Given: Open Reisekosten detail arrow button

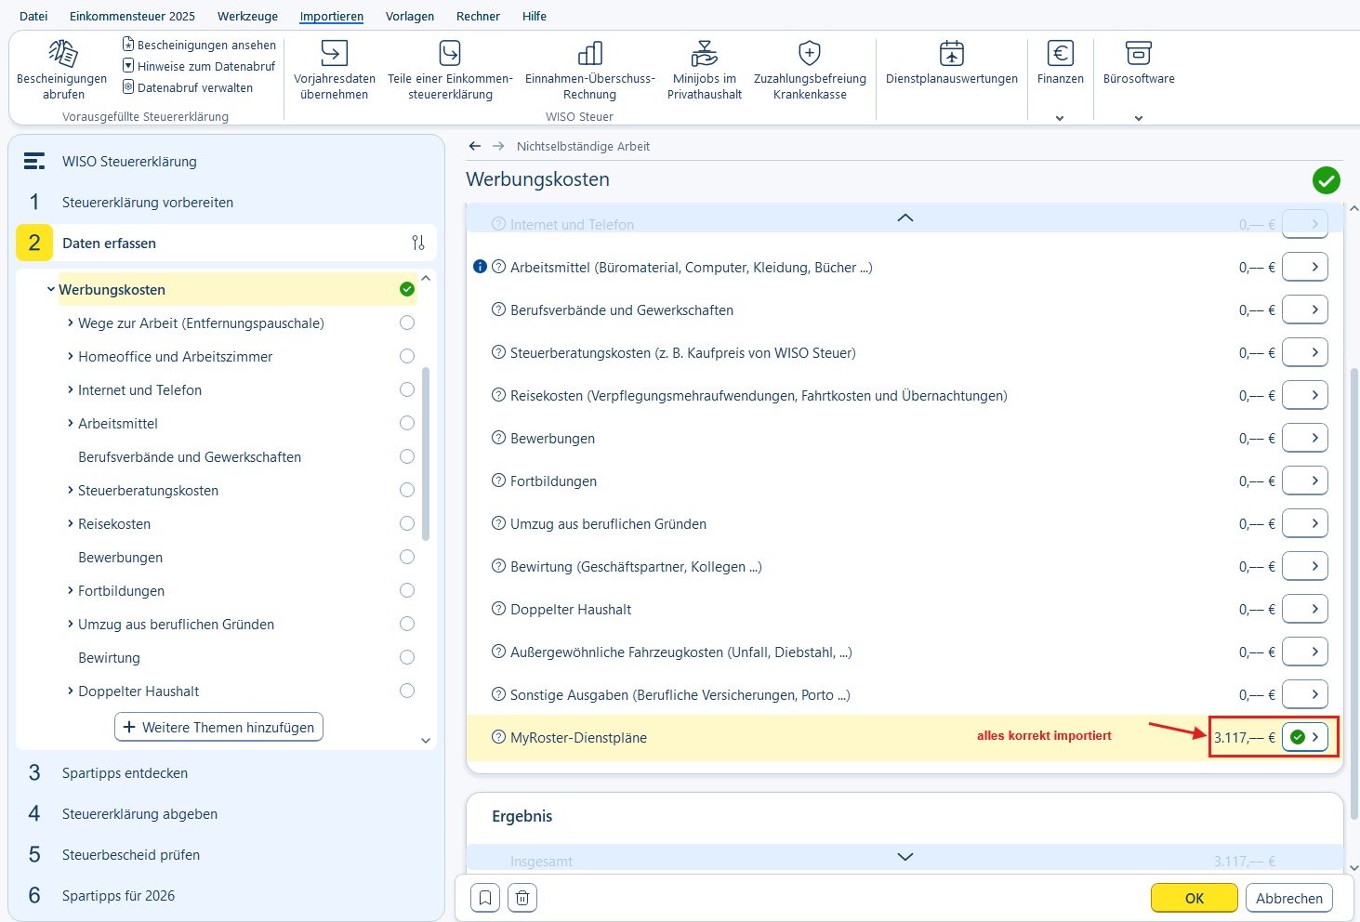Looking at the screenshot, I should click(1305, 395).
